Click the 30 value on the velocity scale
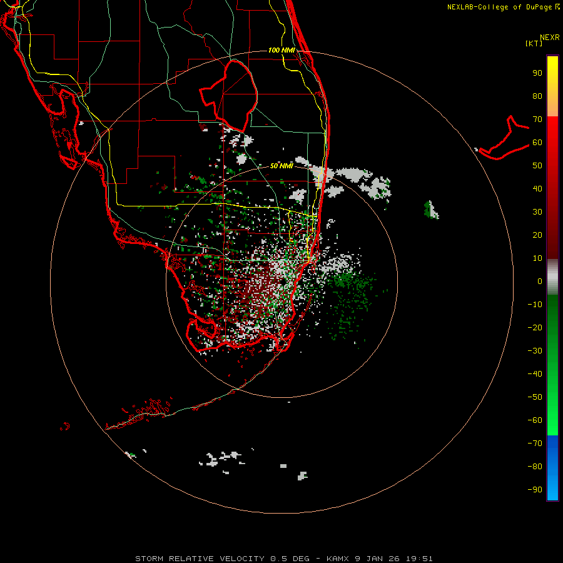This screenshot has height=563, width=563. point(537,212)
